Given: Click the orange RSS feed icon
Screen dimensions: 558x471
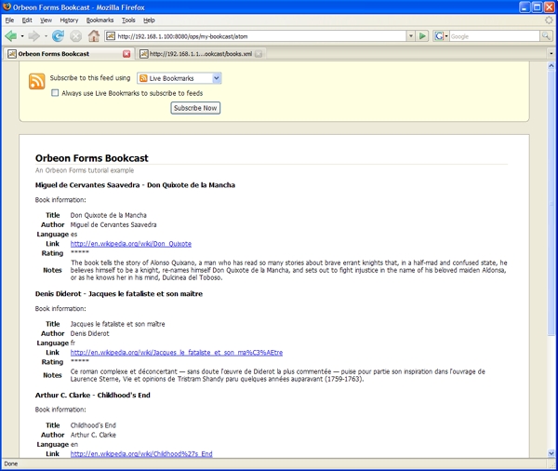Looking at the screenshot, I should (x=37, y=82).
